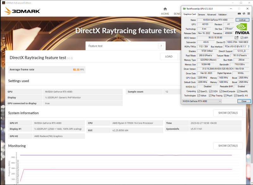Click the Home icon above the HOME label
This screenshot has width=253, height=185.
[x=165, y=9]
